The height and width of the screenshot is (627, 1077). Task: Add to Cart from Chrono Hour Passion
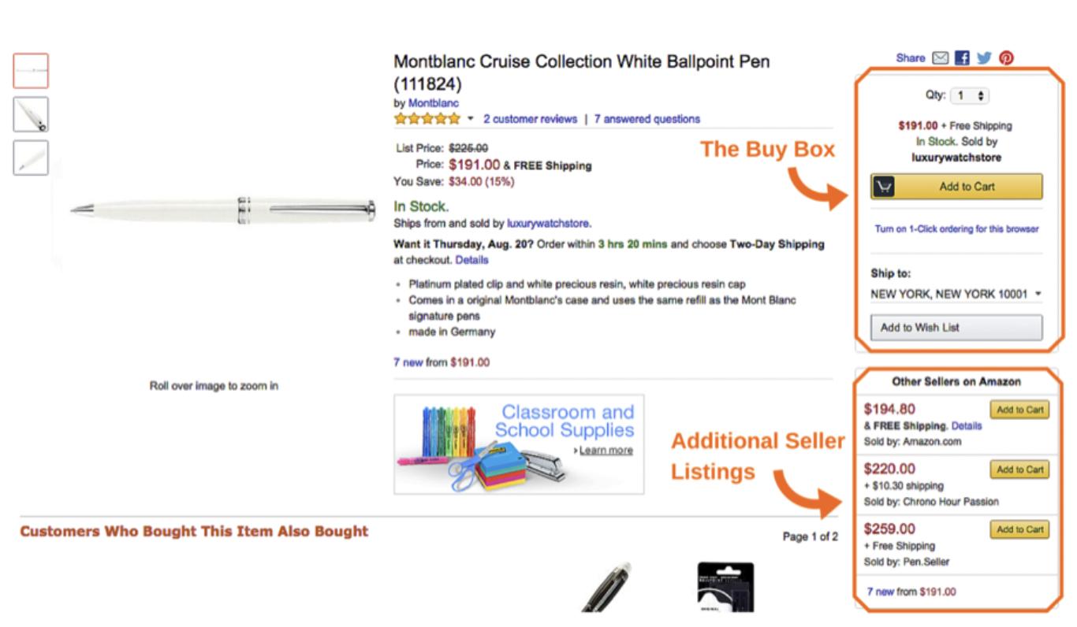coord(1019,469)
